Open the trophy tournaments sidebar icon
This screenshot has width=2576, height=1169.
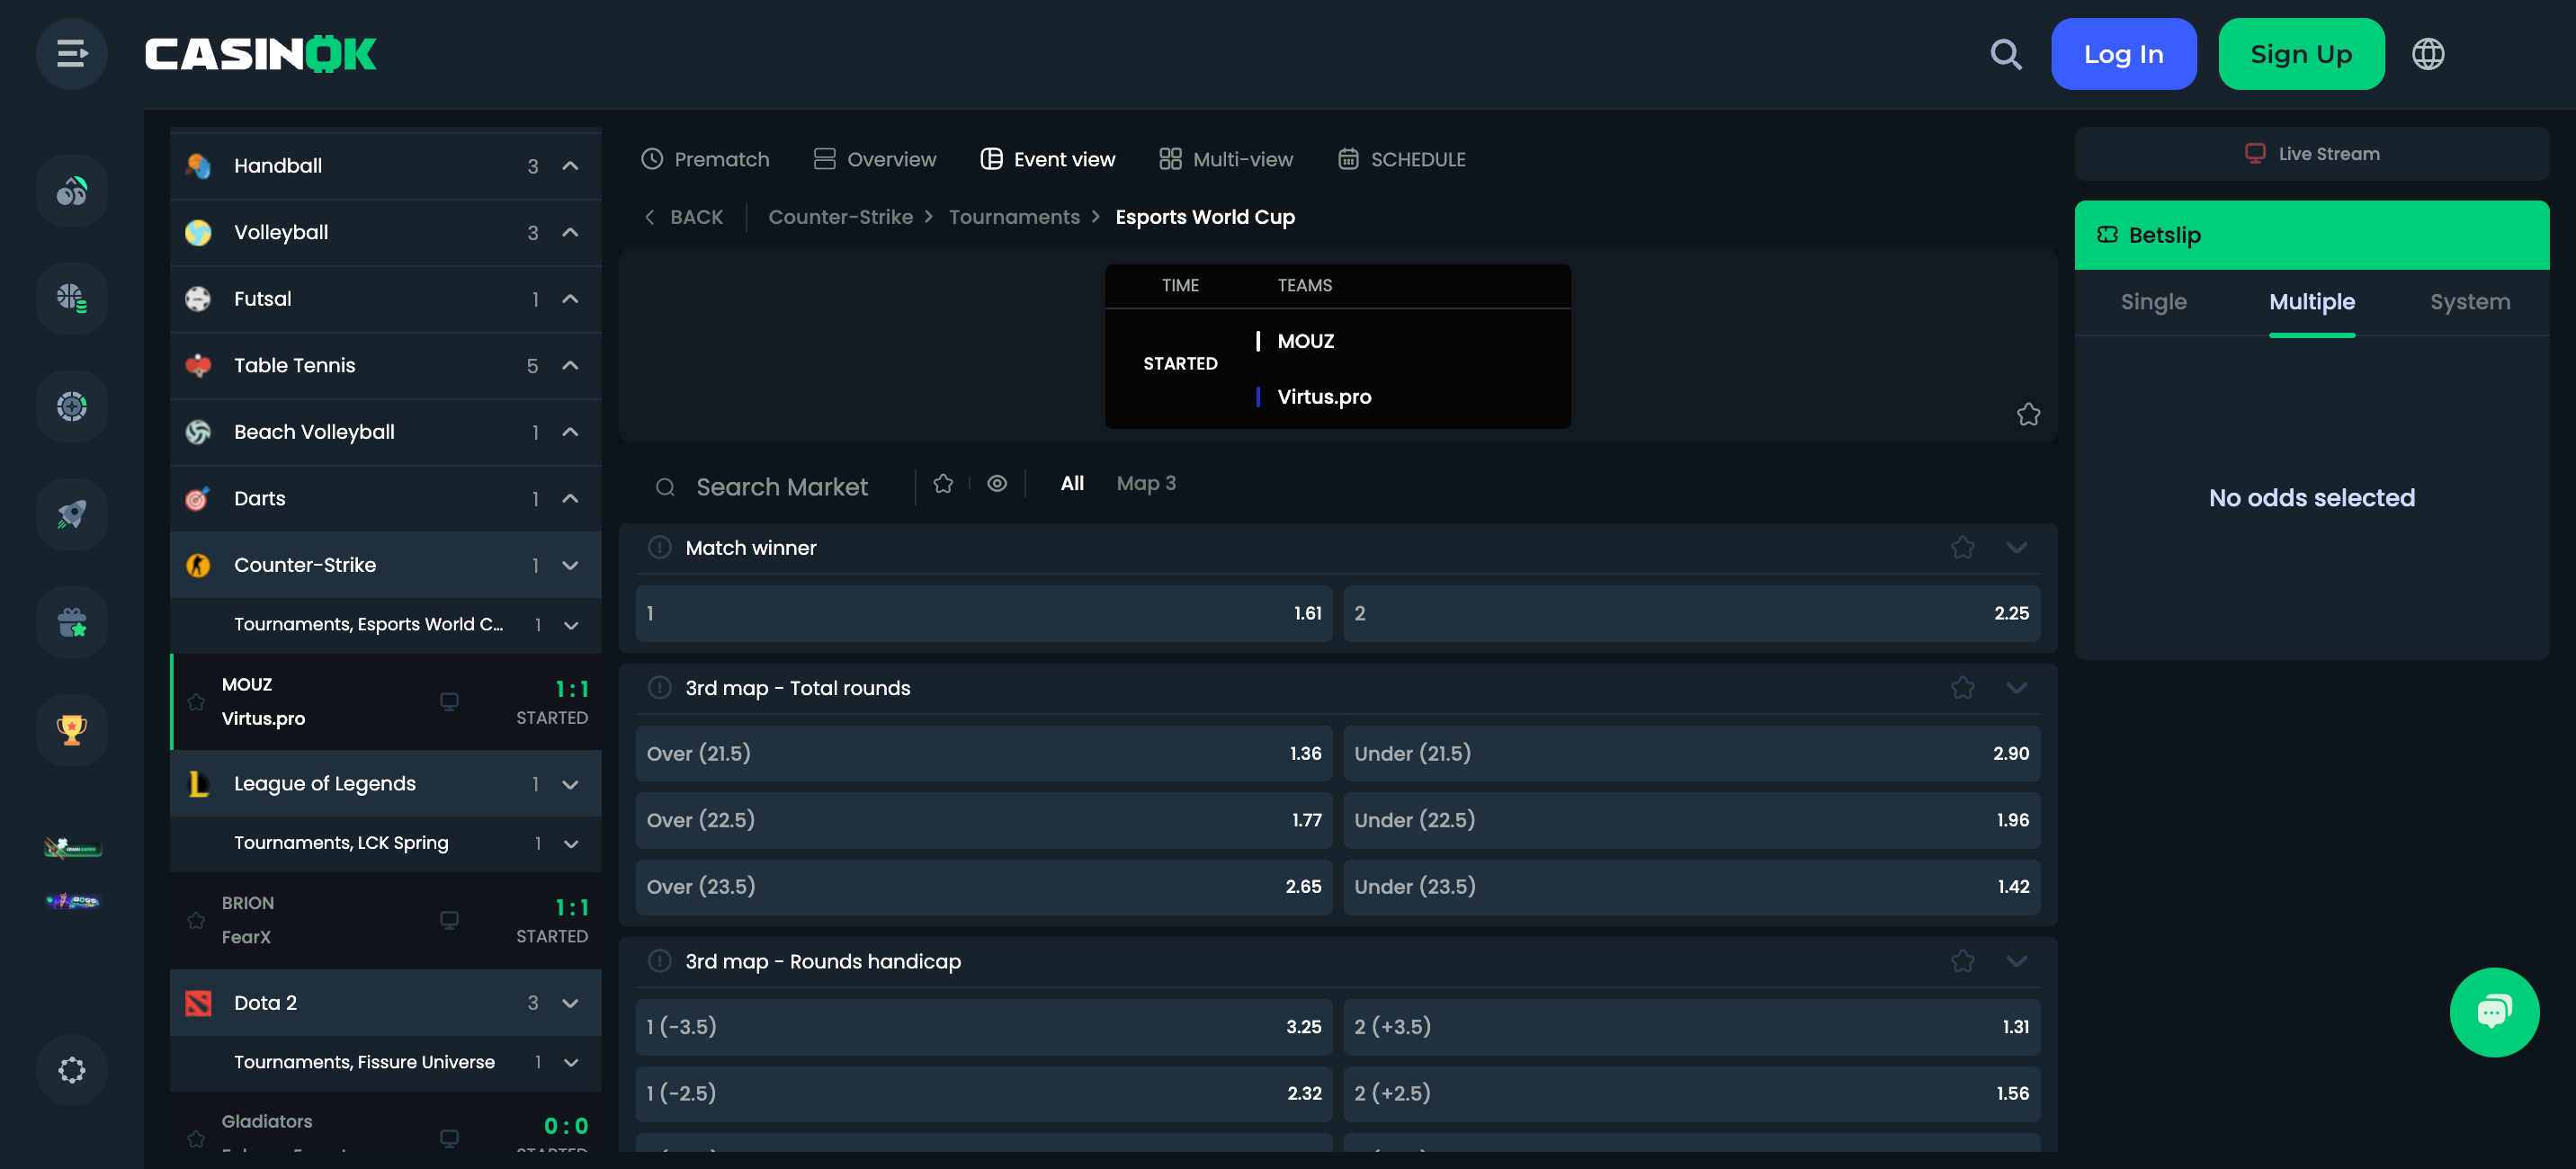[x=71, y=730]
